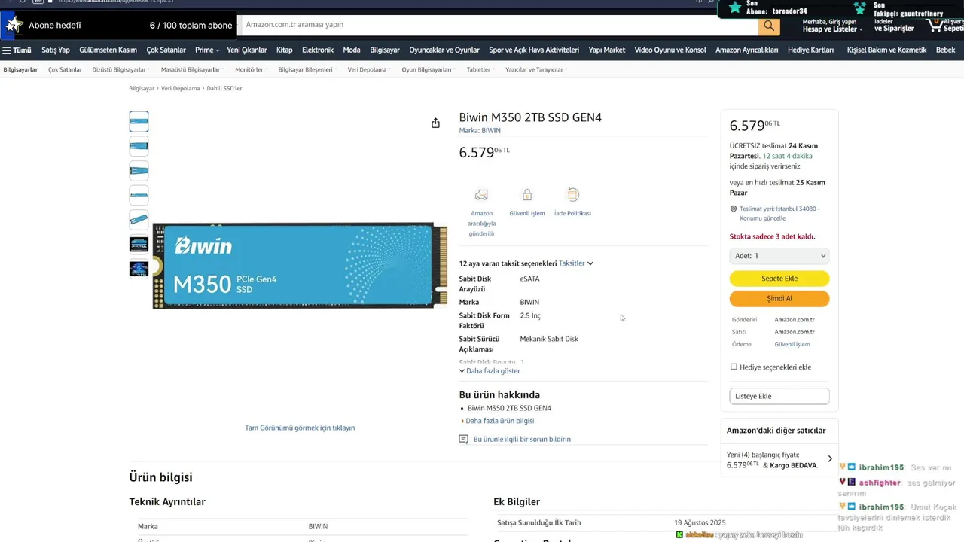Select the first product thumbnail
This screenshot has height=542, width=964.
click(x=139, y=121)
